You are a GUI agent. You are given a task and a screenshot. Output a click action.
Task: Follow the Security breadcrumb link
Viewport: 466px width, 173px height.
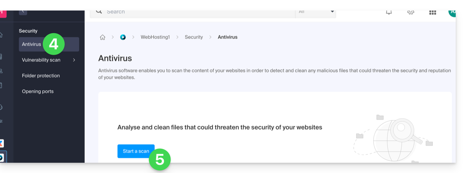pyautogui.click(x=194, y=37)
